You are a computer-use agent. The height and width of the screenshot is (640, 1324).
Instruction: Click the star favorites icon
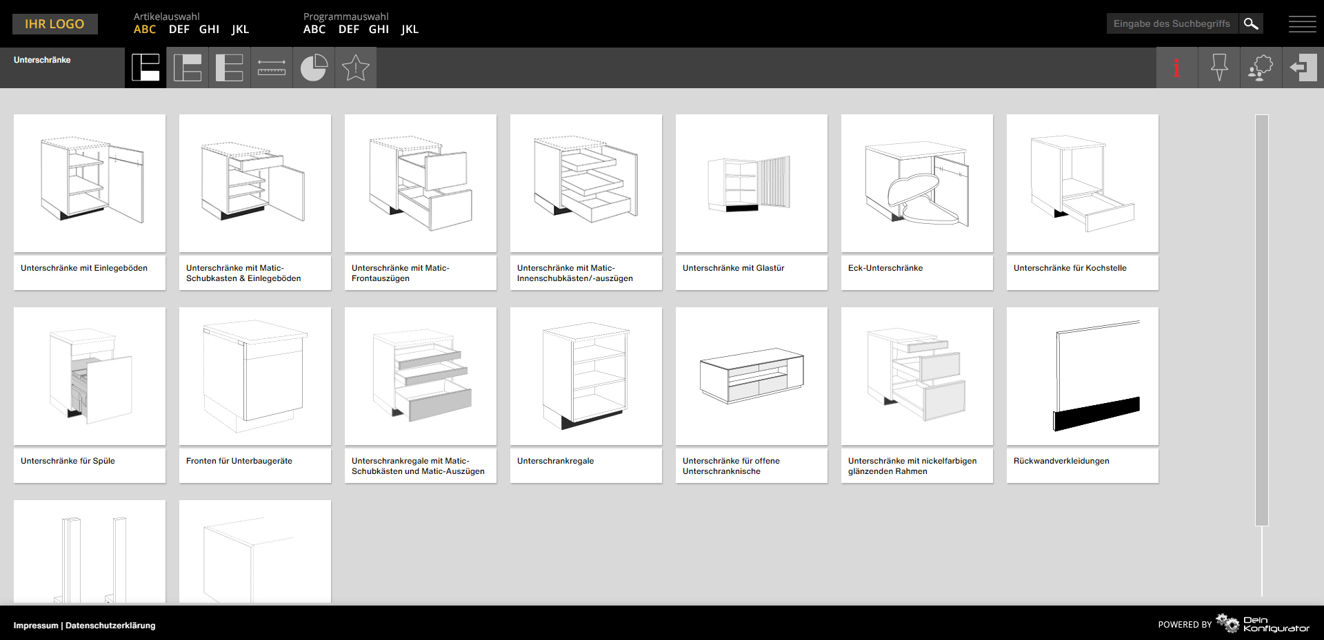pyautogui.click(x=356, y=68)
